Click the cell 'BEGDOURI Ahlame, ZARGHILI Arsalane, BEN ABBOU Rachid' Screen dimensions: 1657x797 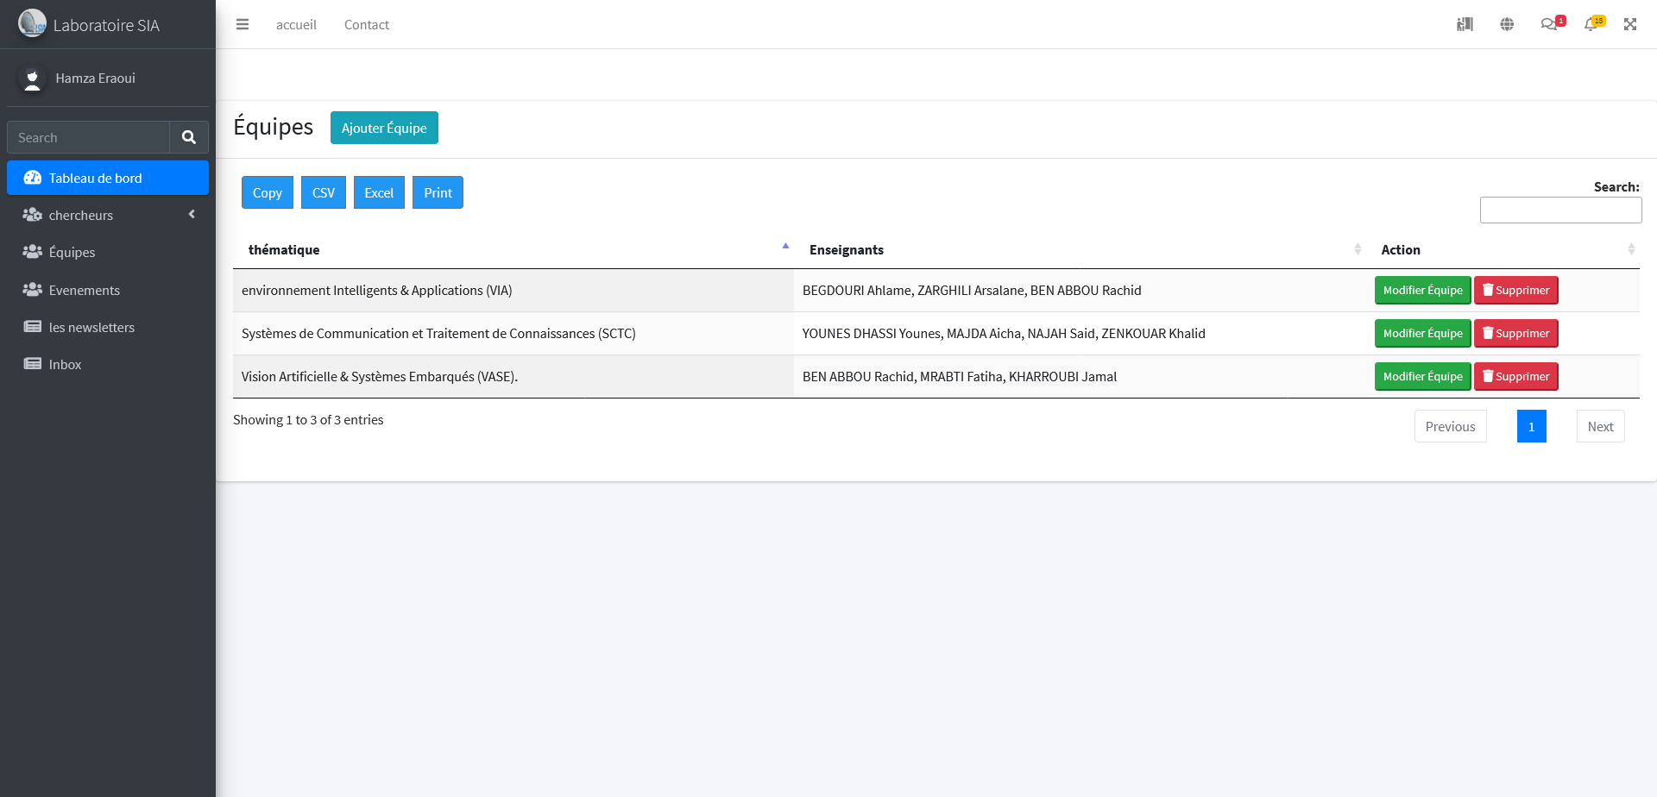click(1080, 291)
